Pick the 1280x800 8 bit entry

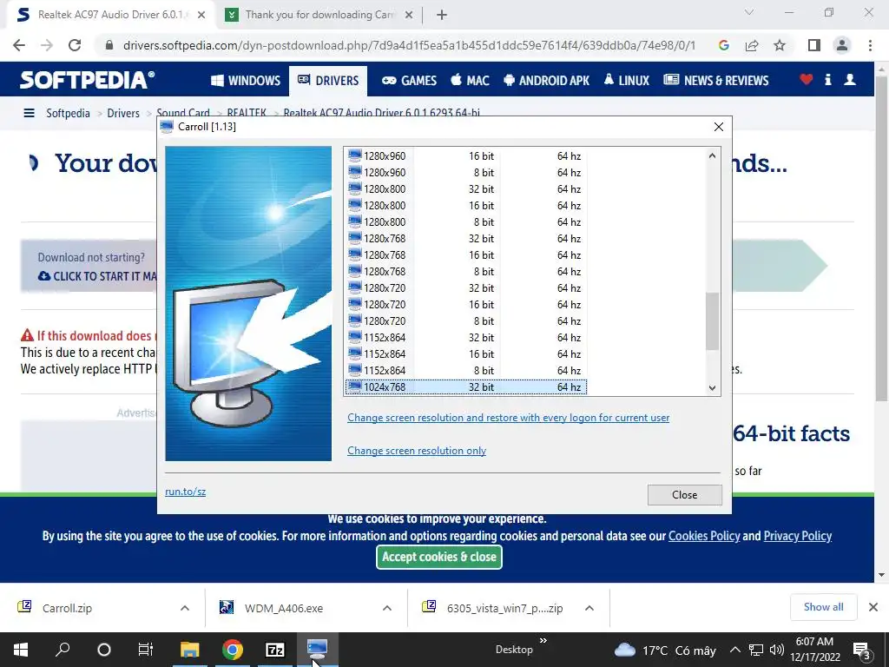click(x=466, y=221)
